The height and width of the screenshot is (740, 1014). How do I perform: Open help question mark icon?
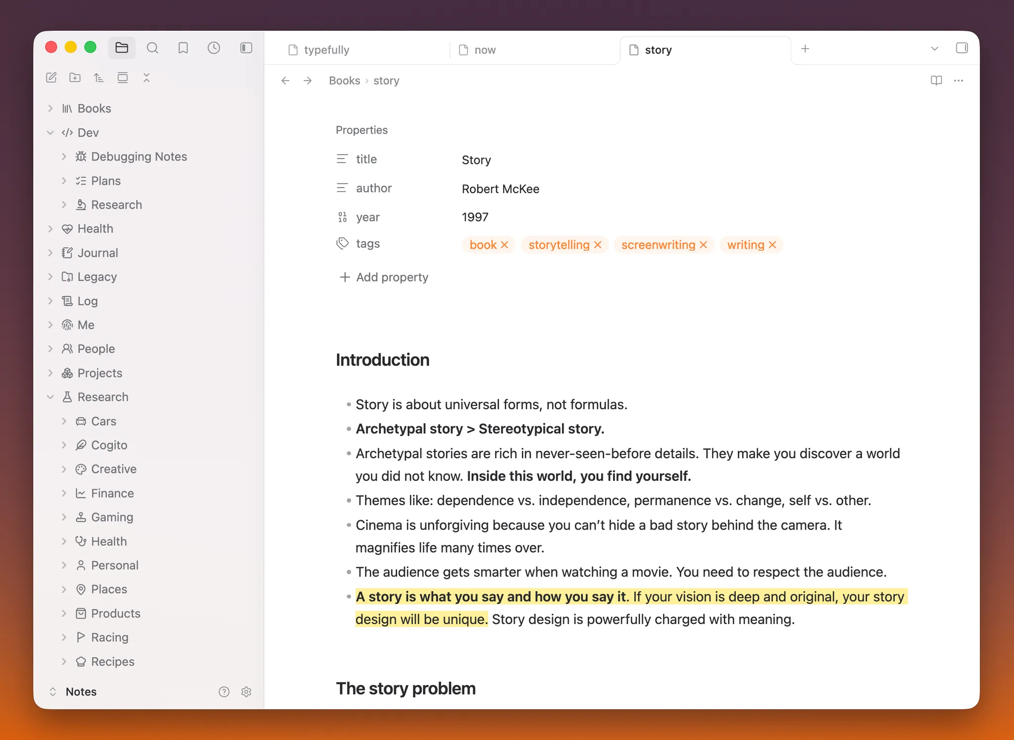point(224,692)
